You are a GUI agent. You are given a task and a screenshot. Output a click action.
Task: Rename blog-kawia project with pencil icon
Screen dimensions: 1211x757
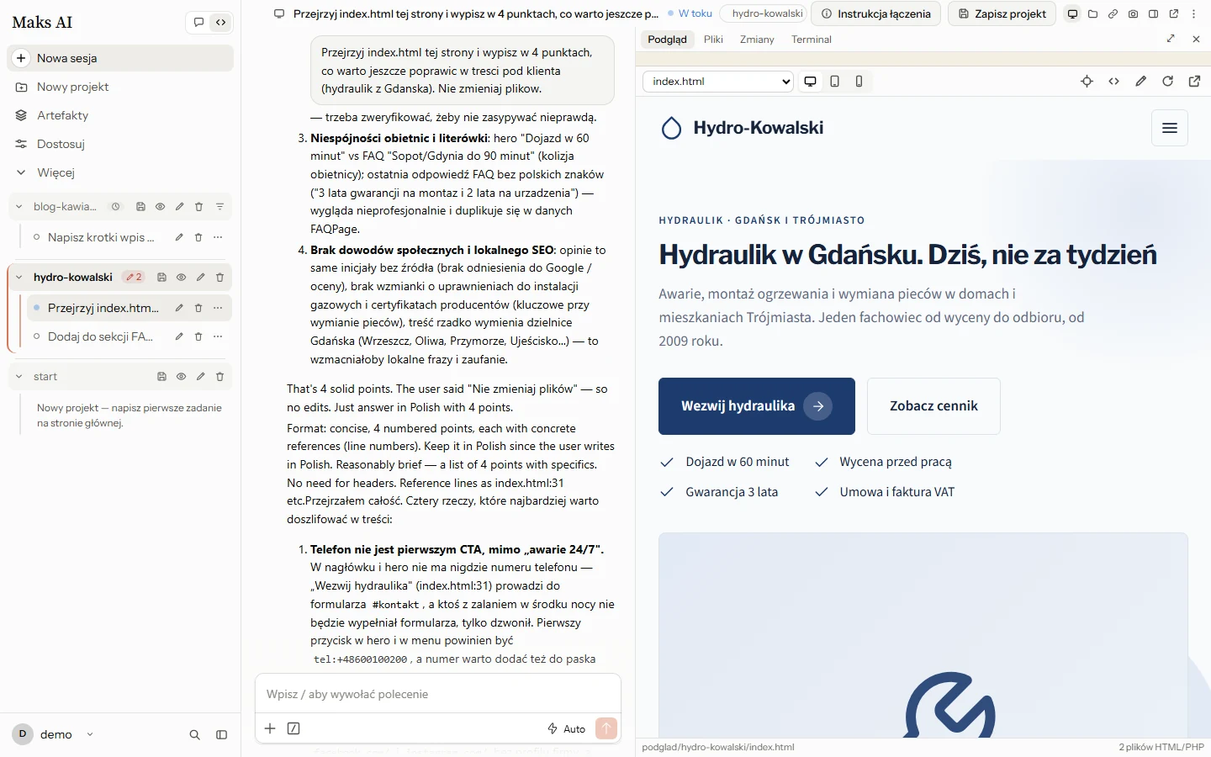point(179,207)
